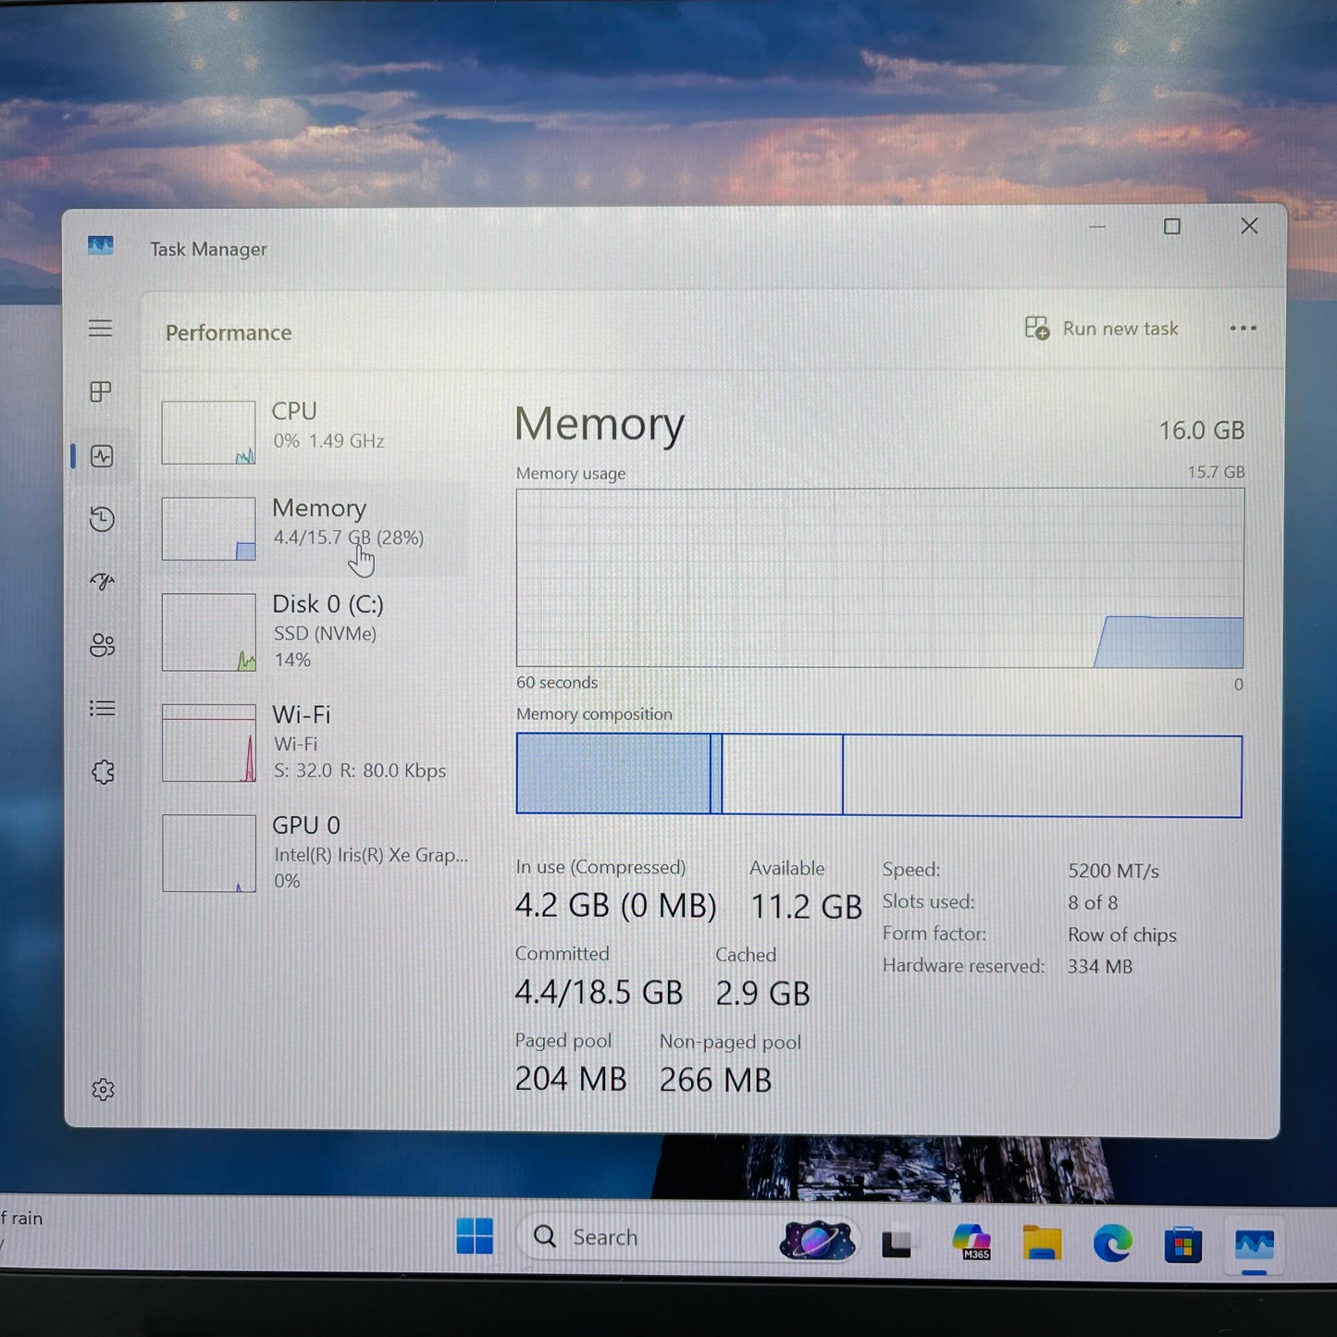Image resolution: width=1337 pixels, height=1337 pixels.
Task: Select Memory in the performance list
Action: point(313,527)
